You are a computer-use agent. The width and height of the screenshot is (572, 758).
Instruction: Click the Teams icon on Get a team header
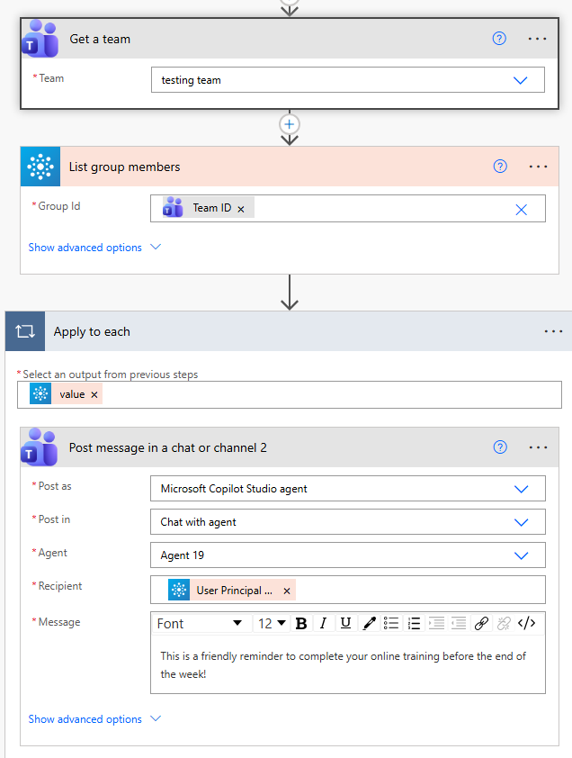(40, 39)
